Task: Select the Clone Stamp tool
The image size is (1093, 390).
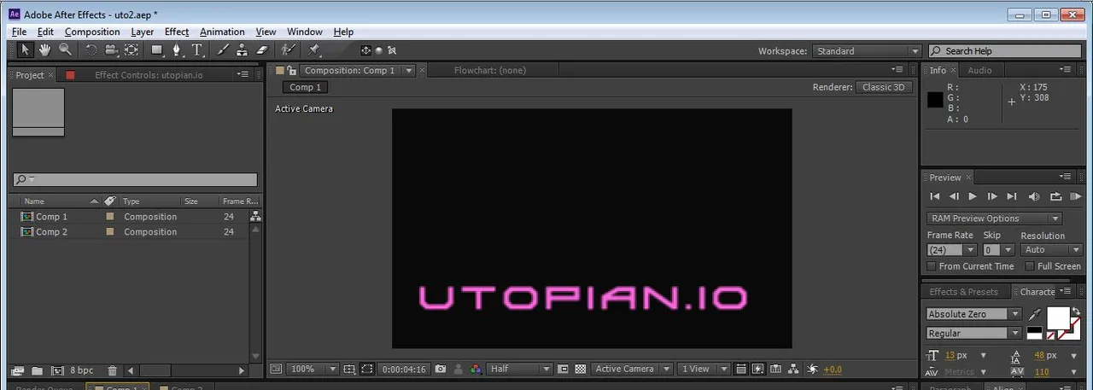Action: [243, 50]
